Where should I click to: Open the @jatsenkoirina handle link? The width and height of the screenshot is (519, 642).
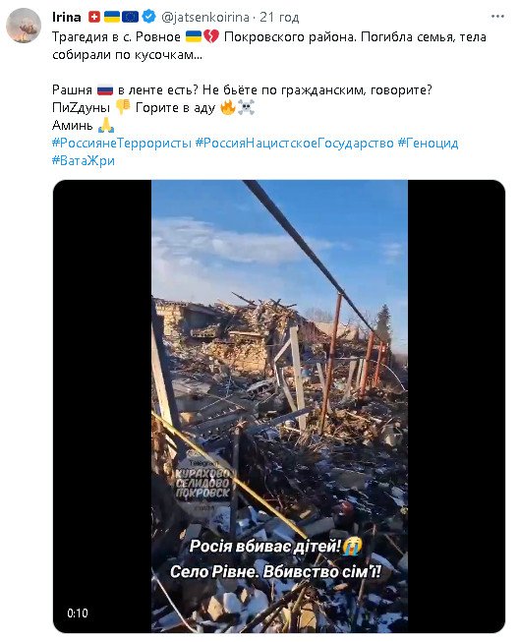click(205, 17)
